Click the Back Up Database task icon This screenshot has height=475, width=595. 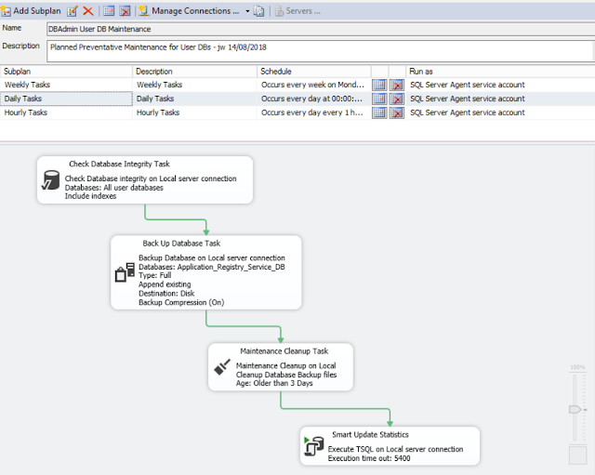(x=125, y=272)
